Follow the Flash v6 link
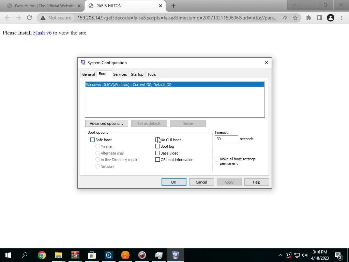This screenshot has width=349, height=262. pos(42,33)
